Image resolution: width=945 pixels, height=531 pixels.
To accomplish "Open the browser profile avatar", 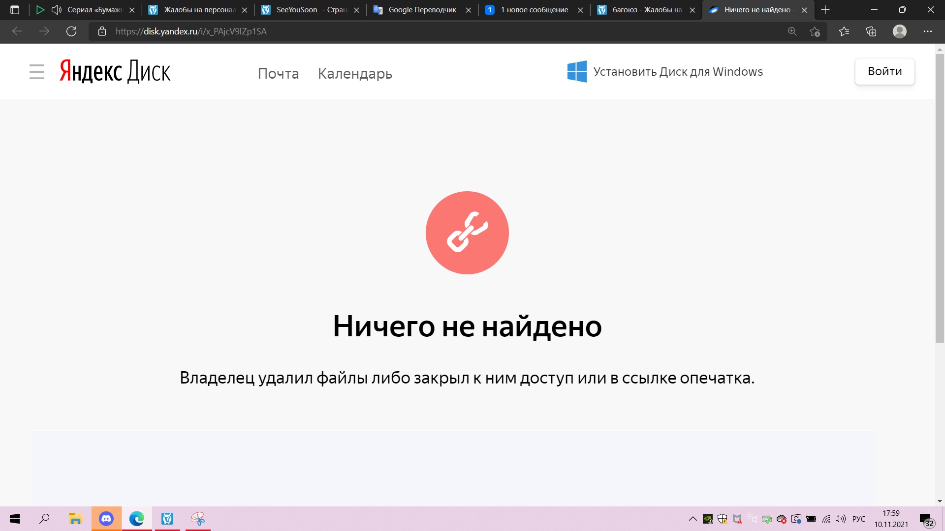I will click(899, 31).
